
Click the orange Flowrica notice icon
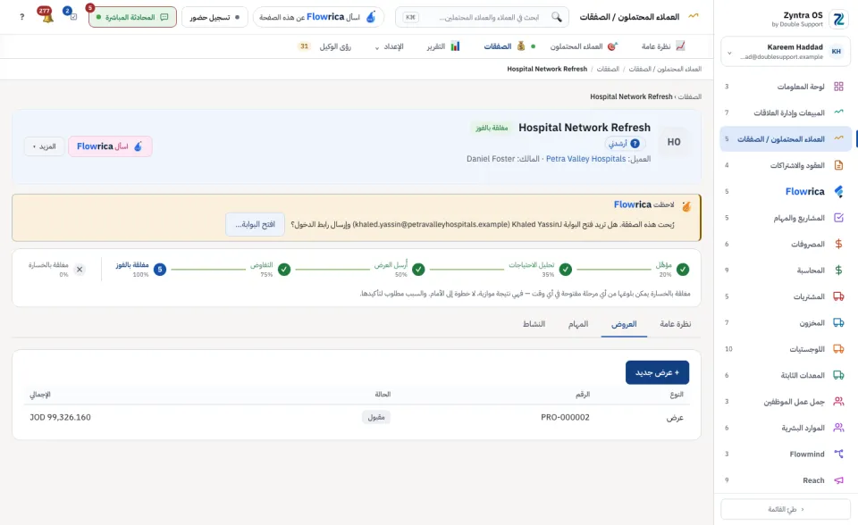(686, 205)
